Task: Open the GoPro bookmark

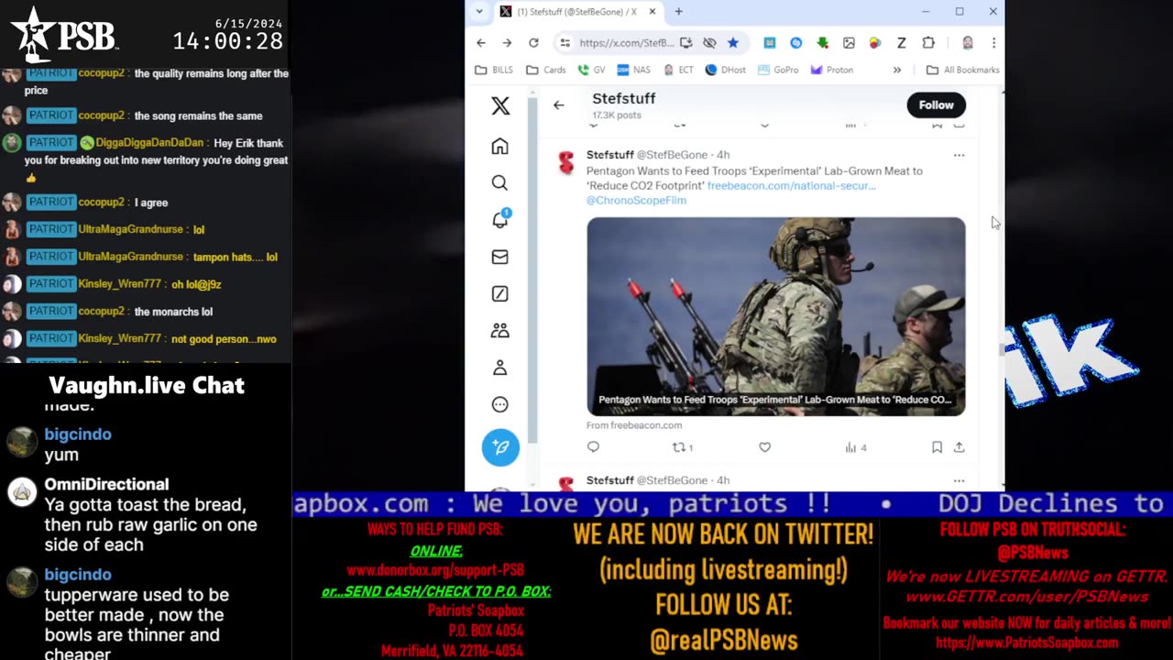Action: click(x=778, y=70)
